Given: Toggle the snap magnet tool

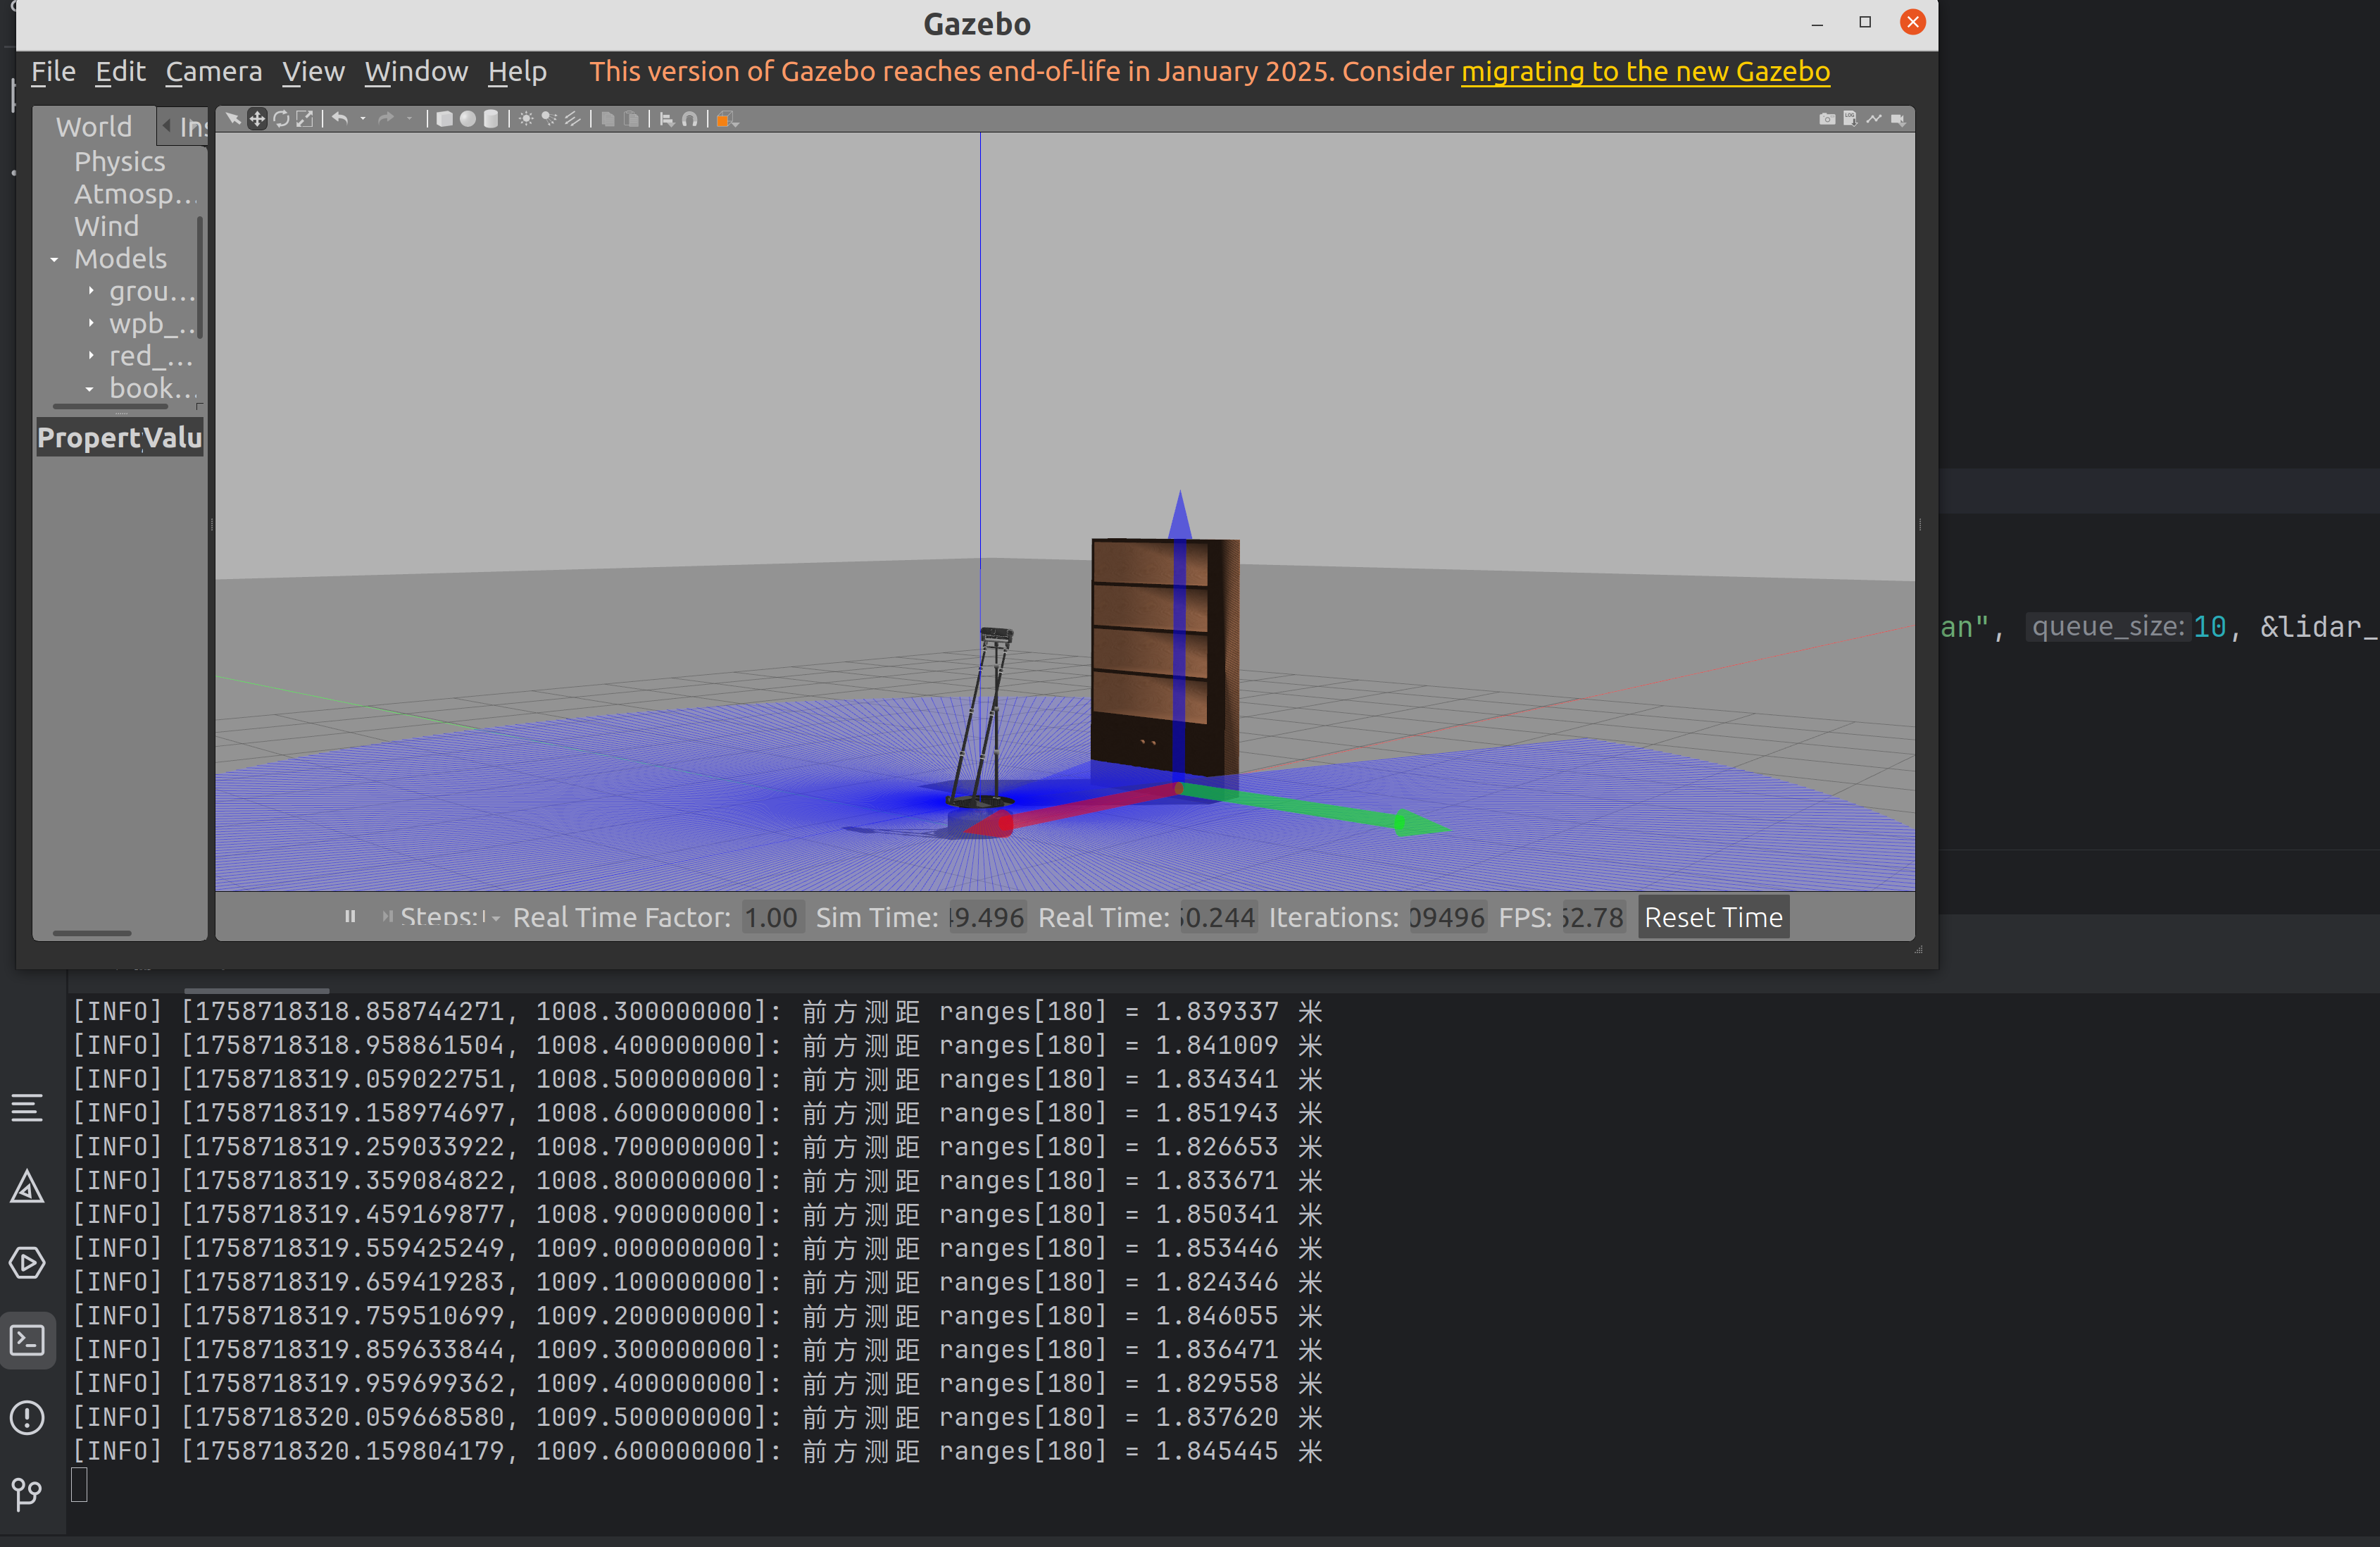Looking at the screenshot, I should point(690,119).
